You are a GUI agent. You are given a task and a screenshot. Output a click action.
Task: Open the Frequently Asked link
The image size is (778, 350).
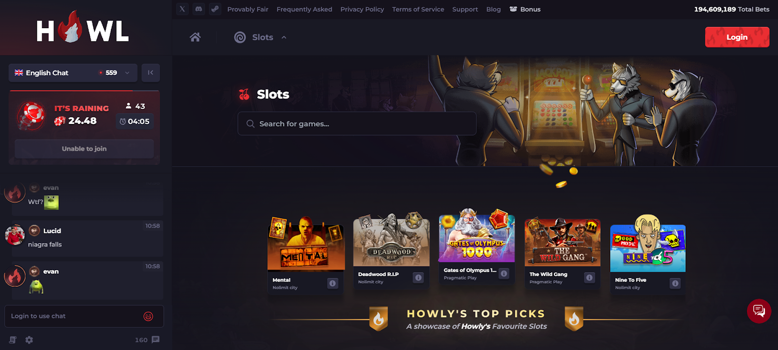tap(304, 9)
